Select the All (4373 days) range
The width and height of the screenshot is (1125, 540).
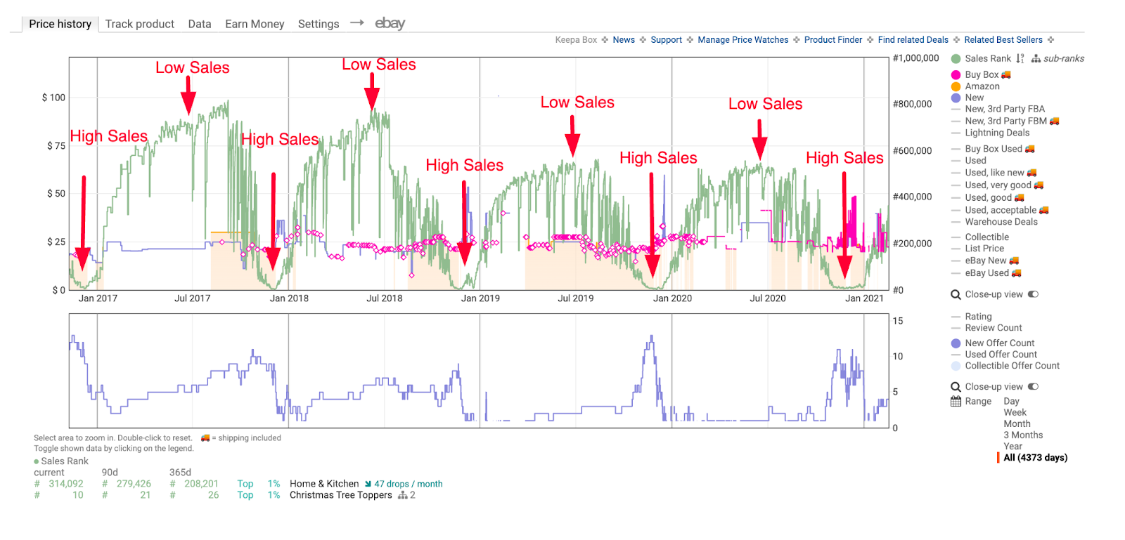pyautogui.click(x=1035, y=458)
